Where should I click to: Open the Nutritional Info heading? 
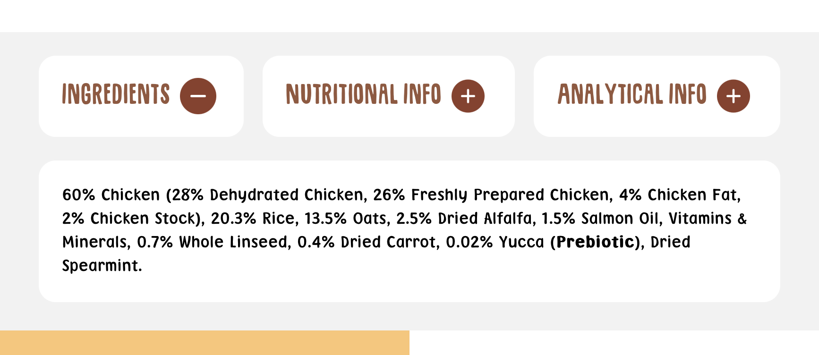[363, 94]
